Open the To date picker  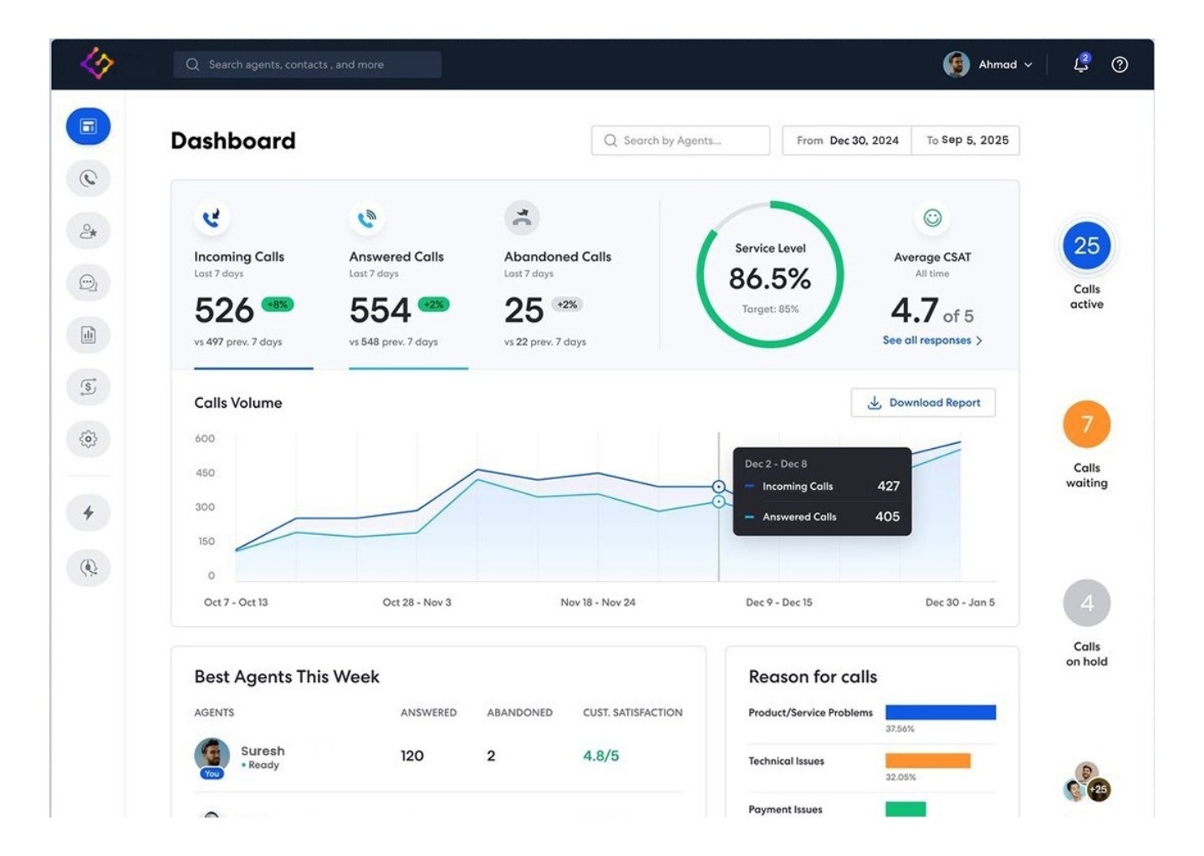[x=966, y=140]
